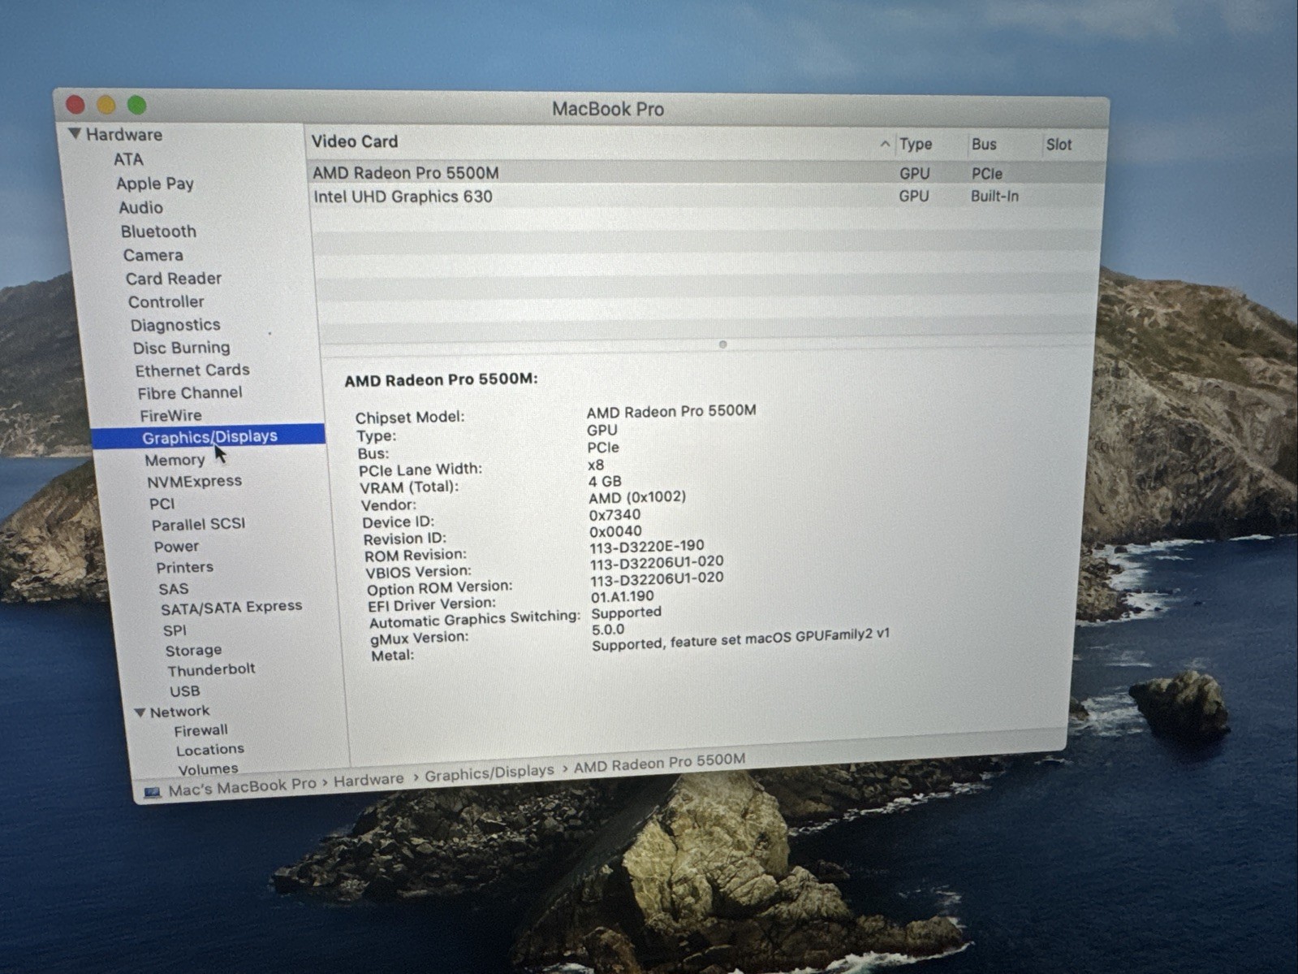Click the Revision ID value 0x0040
The height and width of the screenshot is (974, 1298).
(x=615, y=531)
